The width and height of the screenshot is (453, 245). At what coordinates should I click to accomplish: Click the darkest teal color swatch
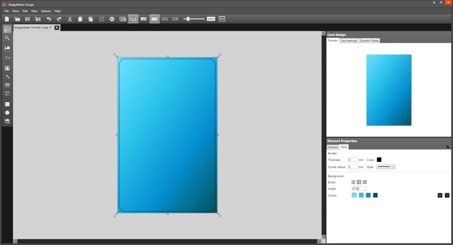pyautogui.click(x=376, y=195)
